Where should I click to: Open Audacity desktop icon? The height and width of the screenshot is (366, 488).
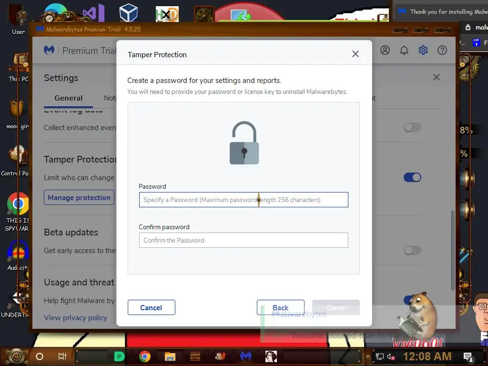point(18,256)
